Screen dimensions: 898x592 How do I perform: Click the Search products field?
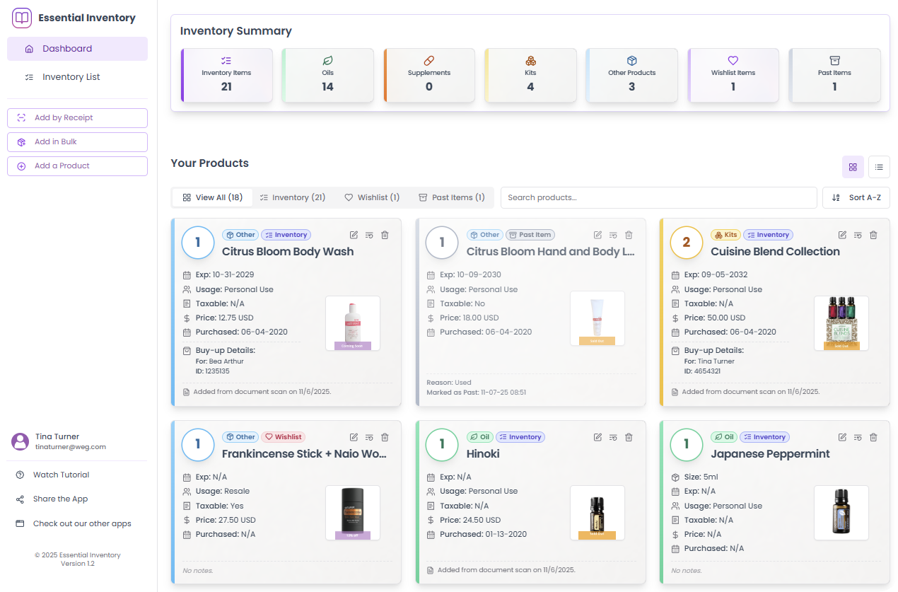coord(658,197)
